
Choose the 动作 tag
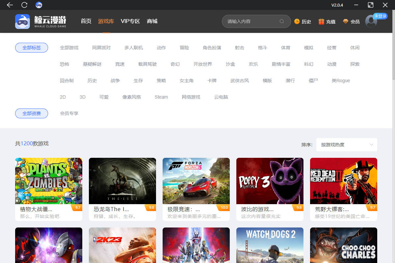(x=161, y=48)
